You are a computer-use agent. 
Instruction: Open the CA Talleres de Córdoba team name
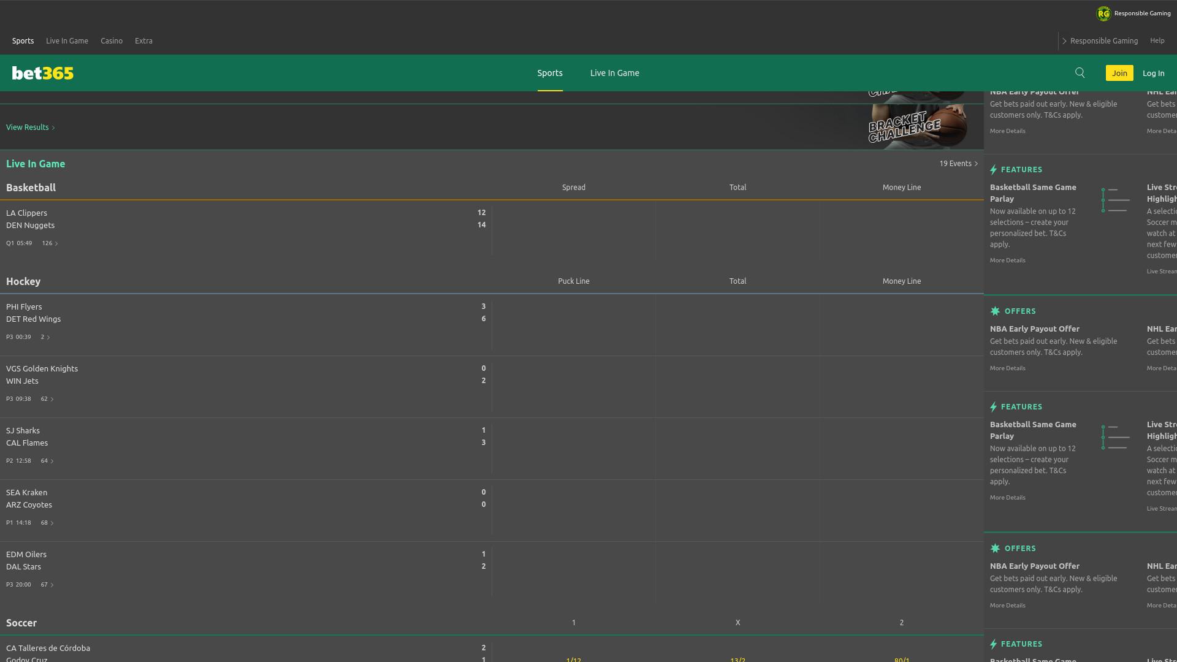click(x=48, y=648)
